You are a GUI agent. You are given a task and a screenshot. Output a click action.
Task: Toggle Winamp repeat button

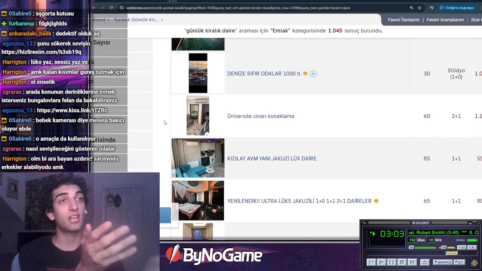pyautogui.click(x=459, y=262)
